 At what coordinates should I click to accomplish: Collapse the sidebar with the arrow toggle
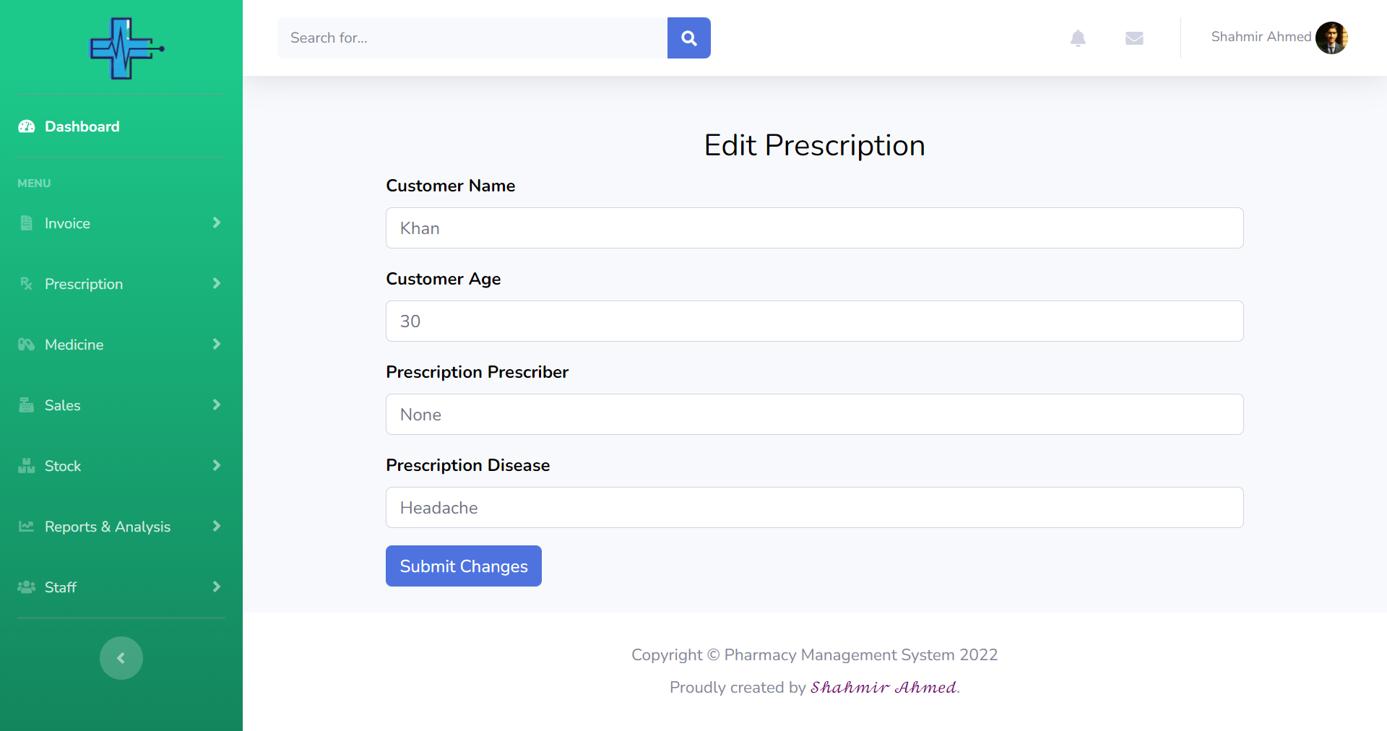(121, 658)
